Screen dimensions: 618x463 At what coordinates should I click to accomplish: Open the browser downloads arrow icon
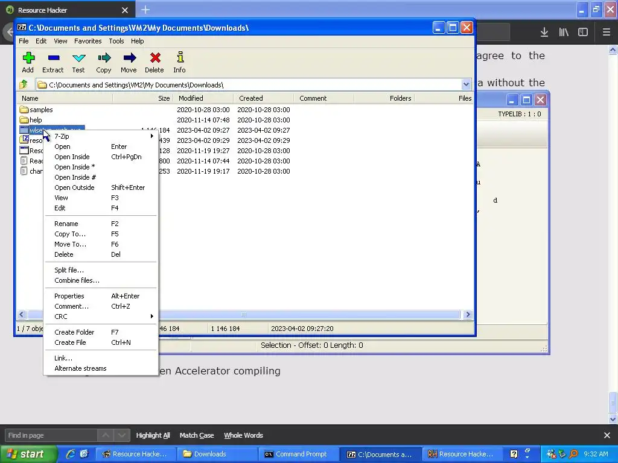pos(544,33)
